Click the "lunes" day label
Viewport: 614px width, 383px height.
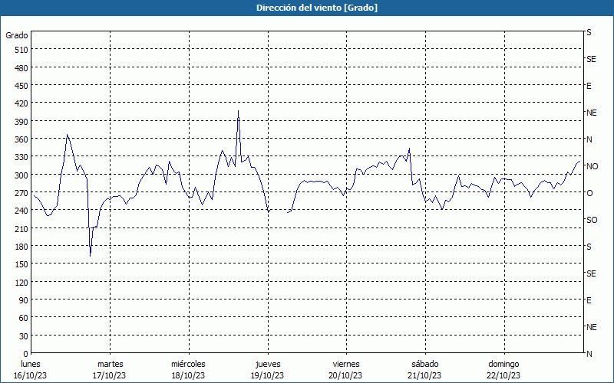coord(31,364)
